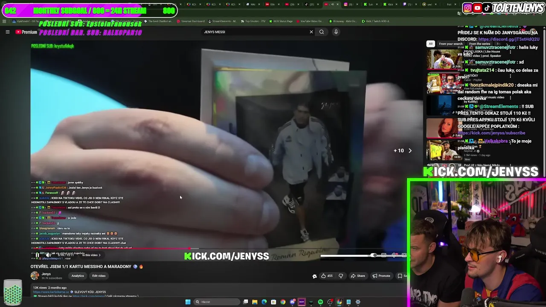Open the 13 videos playlist thumbnail

tap(444, 83)
